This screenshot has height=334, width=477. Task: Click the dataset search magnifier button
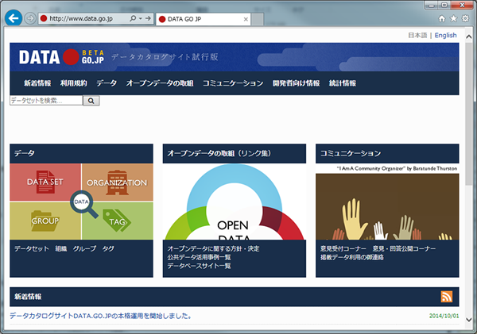pos(91,101)
